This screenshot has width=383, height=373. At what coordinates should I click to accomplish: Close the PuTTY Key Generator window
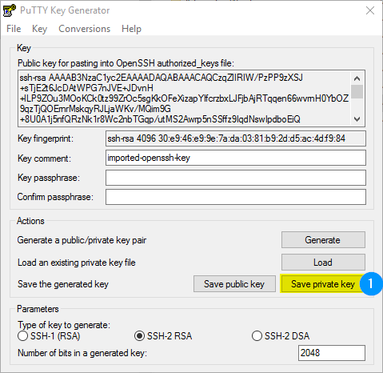370,10
